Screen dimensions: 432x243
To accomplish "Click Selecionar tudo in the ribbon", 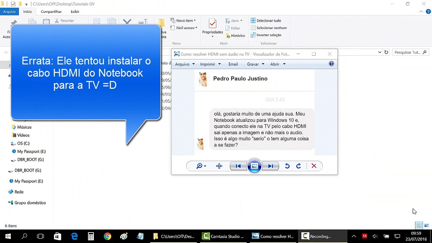I will pos(266,21).
